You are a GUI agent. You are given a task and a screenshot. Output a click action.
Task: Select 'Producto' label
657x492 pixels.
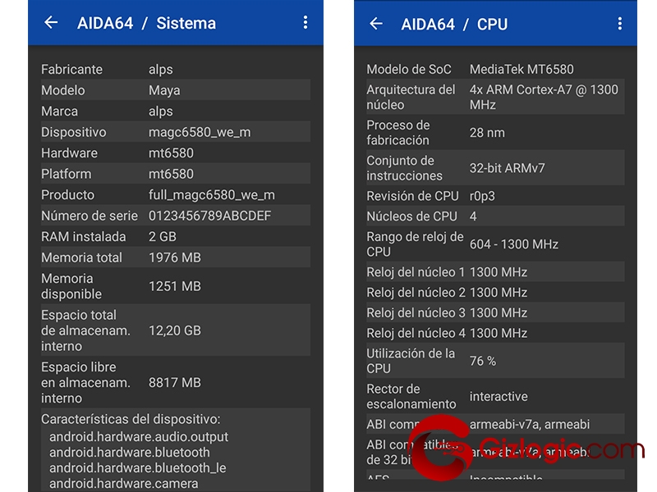pos(67,195)
